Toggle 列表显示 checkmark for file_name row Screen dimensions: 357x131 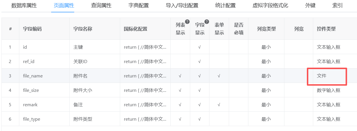[180, 76]
